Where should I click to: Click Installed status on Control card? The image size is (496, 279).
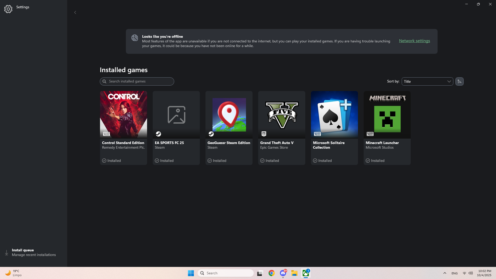(111, 161)
